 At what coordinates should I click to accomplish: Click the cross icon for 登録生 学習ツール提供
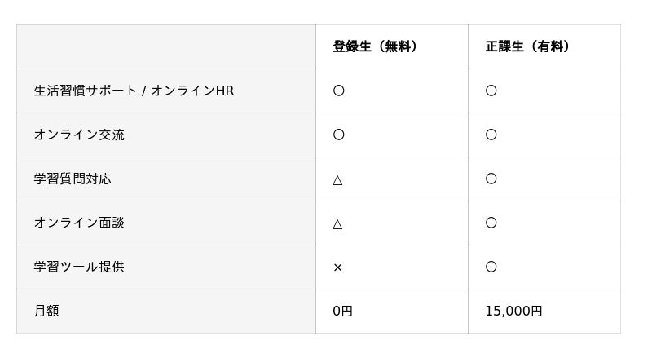pos(338,267)
